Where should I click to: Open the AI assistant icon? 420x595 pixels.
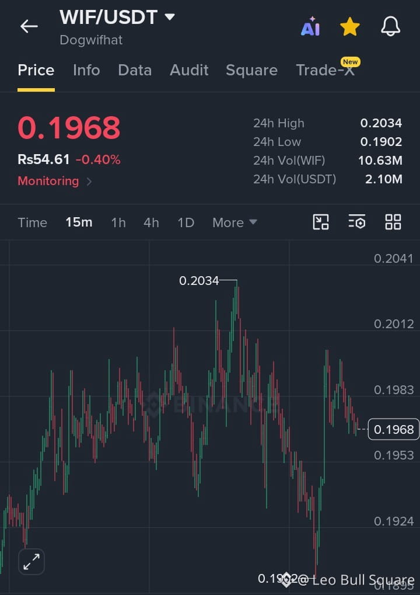coord(310,26)
